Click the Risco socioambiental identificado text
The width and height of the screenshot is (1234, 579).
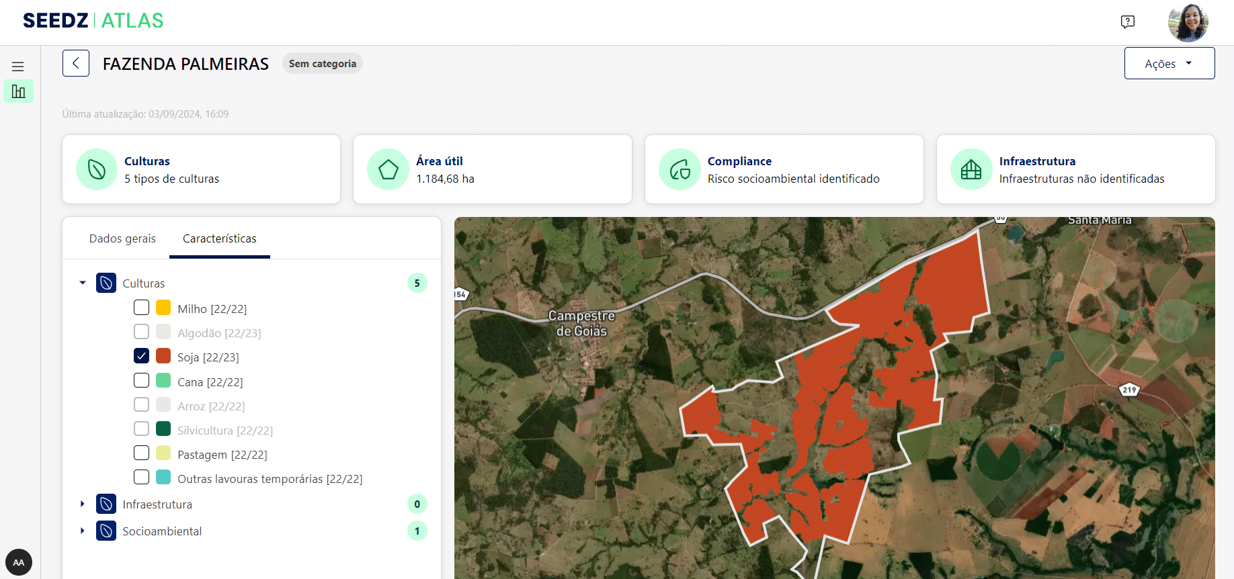794,179
